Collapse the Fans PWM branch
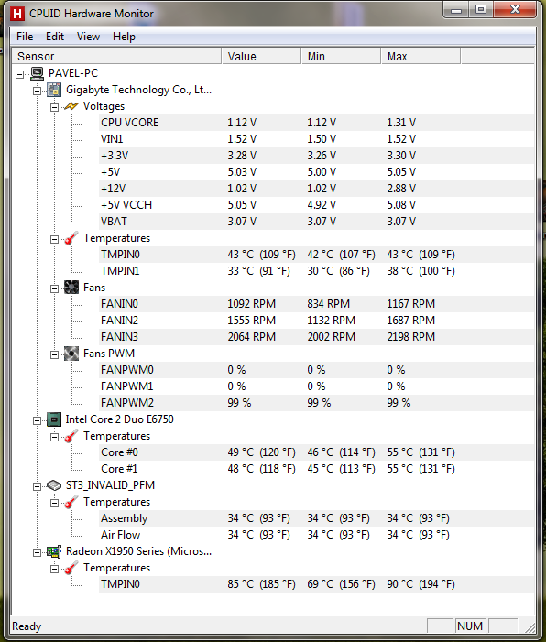Viewport: 546px width, 642px height. tap(54, 355)
